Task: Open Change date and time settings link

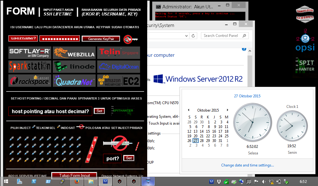Action: click(247, 165)
